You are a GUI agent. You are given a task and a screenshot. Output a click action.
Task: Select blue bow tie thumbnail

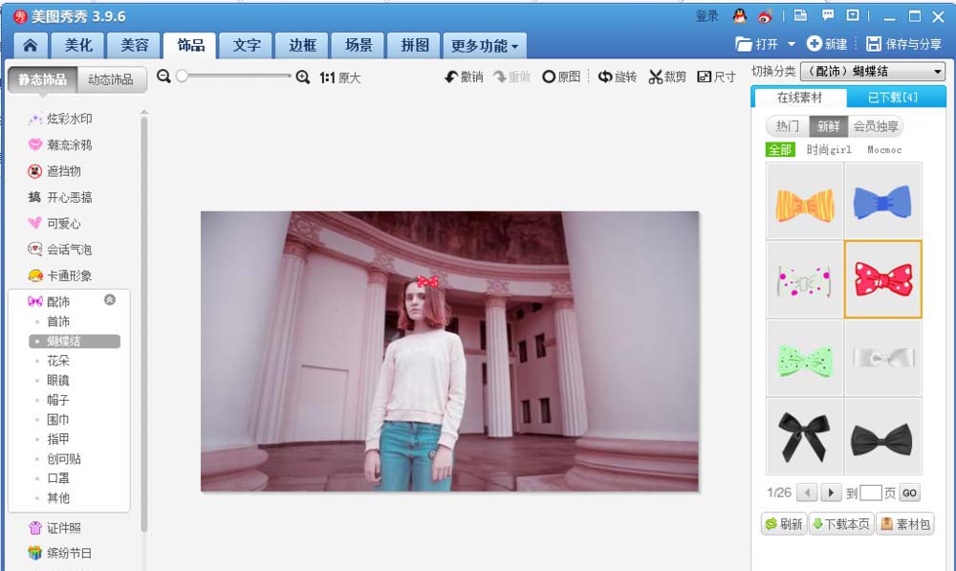(x=882, y=201)
